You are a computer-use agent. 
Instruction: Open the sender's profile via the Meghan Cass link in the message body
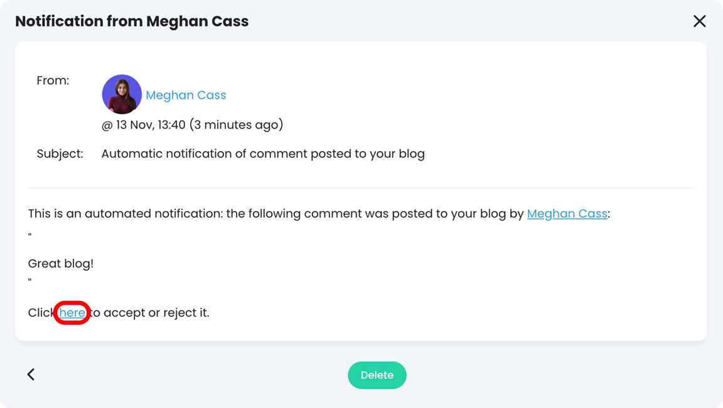566,213
